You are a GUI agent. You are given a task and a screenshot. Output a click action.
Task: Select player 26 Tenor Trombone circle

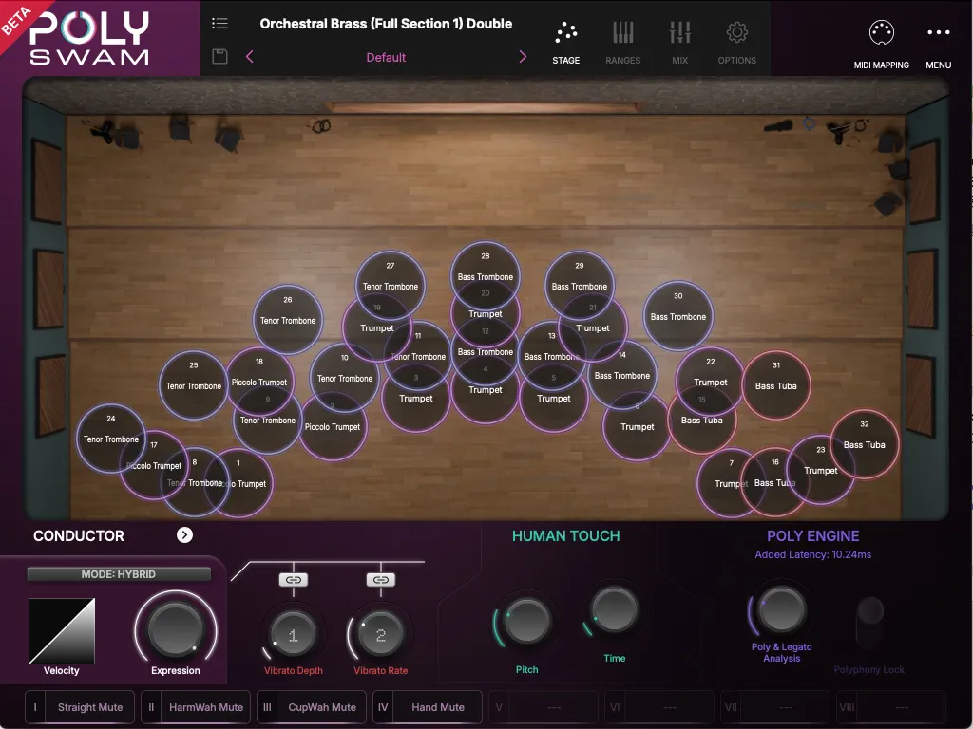click(x=288, y=319)
